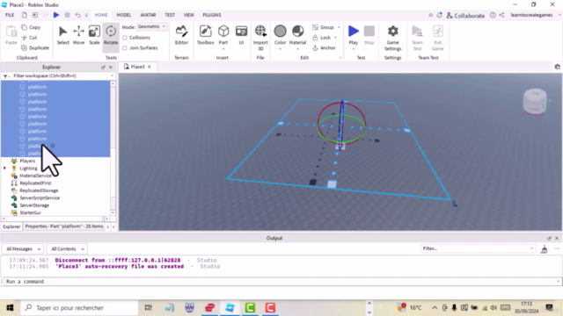Select ServerScriptService in Explorer

coord(40,197)
